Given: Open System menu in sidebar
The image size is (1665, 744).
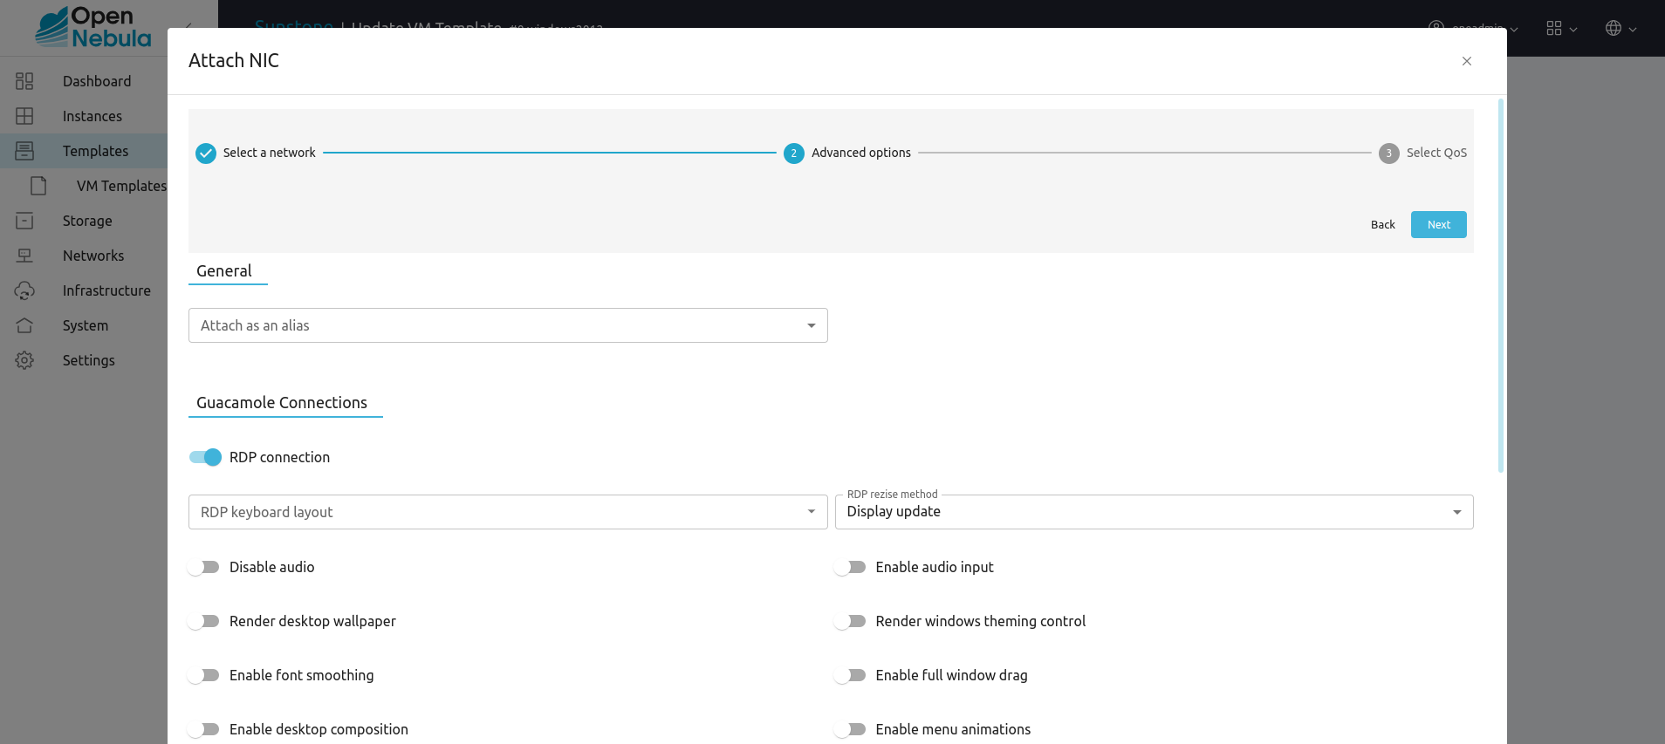Looking at the screenshot, I should coord(86,325).
